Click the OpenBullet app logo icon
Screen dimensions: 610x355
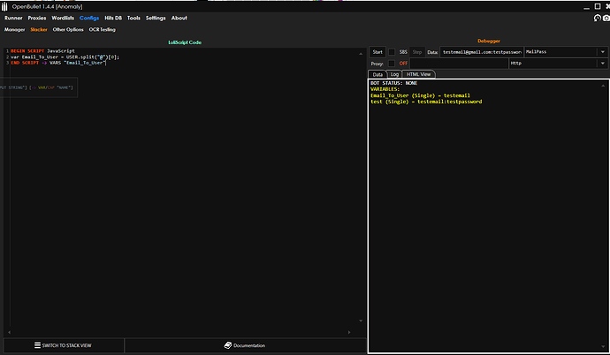4,6
